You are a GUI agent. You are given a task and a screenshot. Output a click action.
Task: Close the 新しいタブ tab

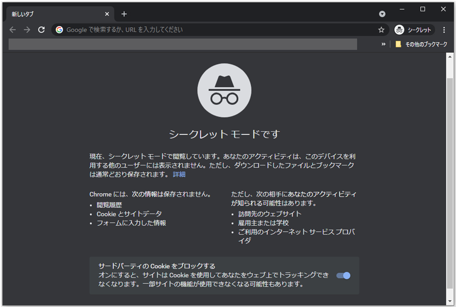(x=107, y=14)
